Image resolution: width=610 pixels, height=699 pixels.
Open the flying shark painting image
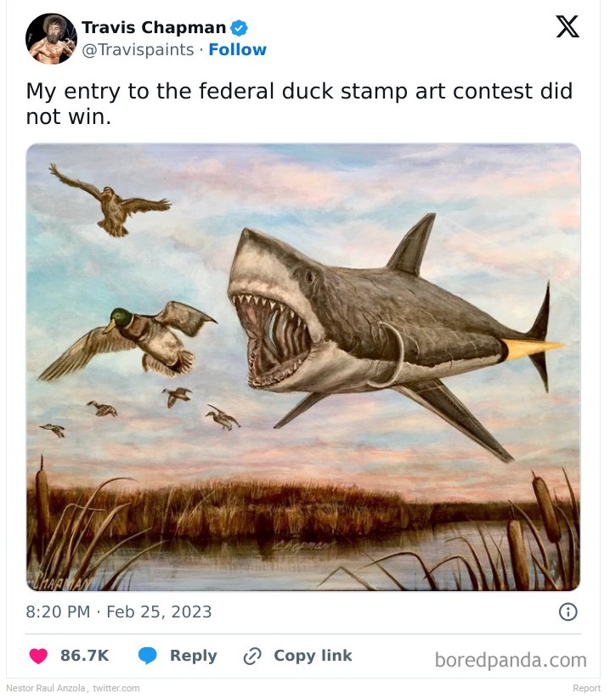point(303,367)
